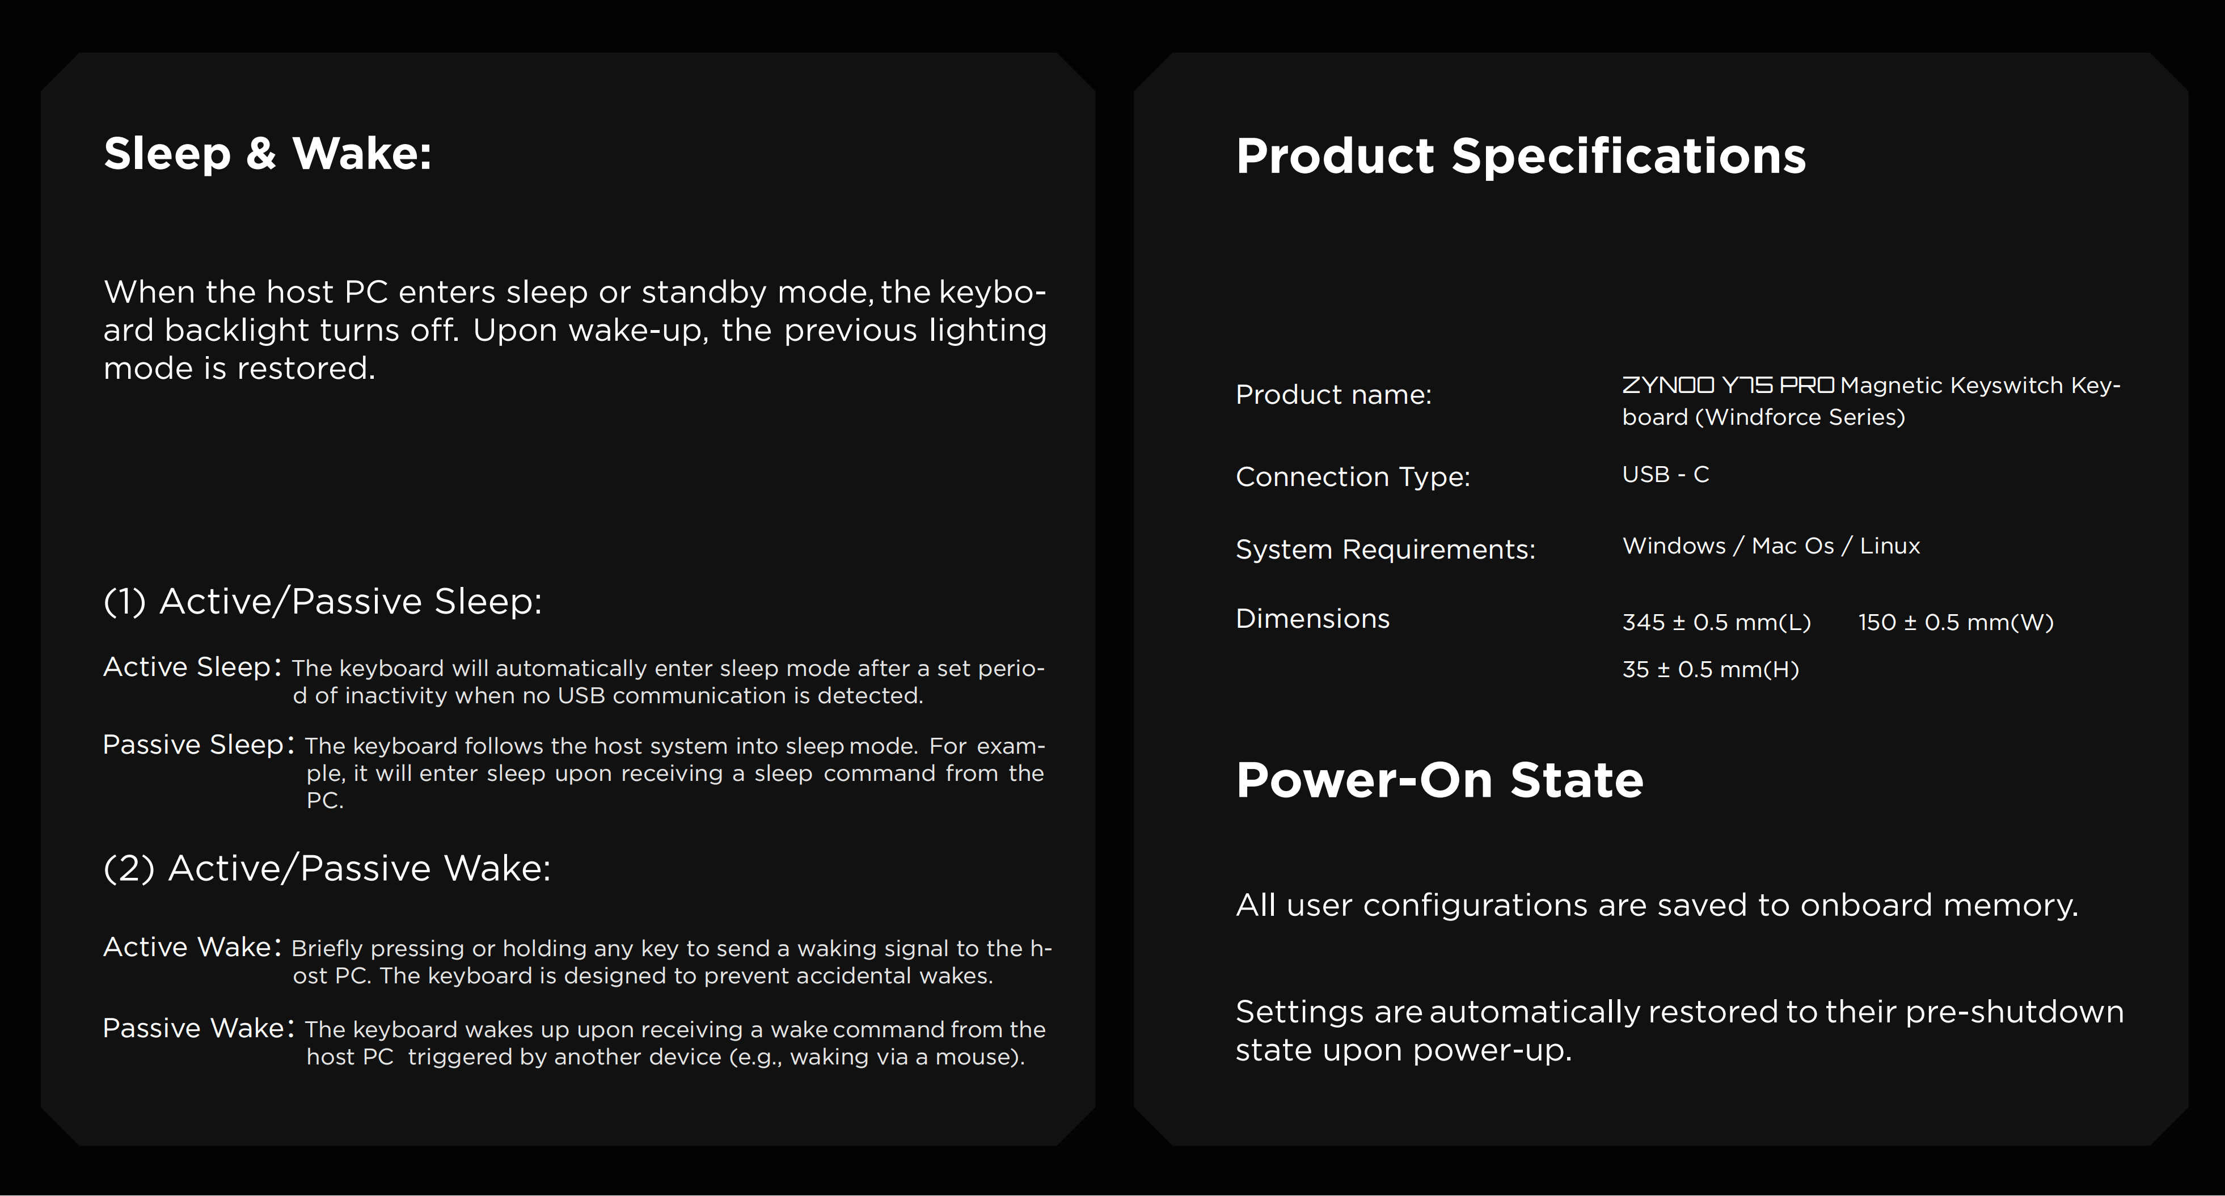Click the '35 ± 0.5 mm(H)' height value

1710,669
